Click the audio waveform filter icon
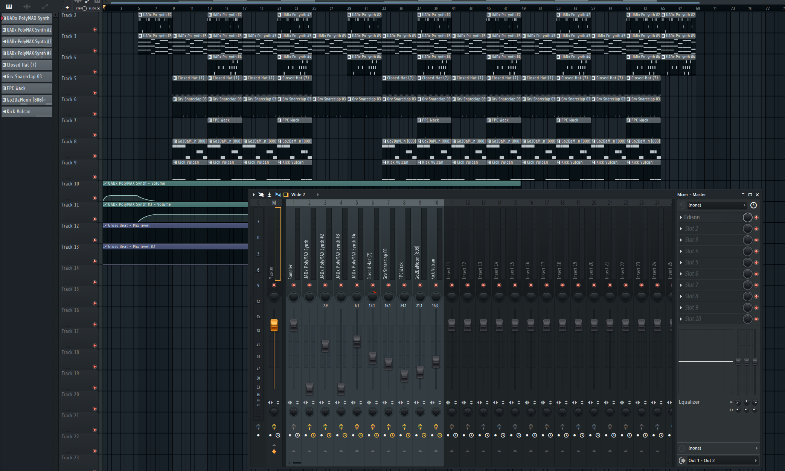The width and height of the screenshot is (785, 471). pyautogui.click(x=27, y=6)
